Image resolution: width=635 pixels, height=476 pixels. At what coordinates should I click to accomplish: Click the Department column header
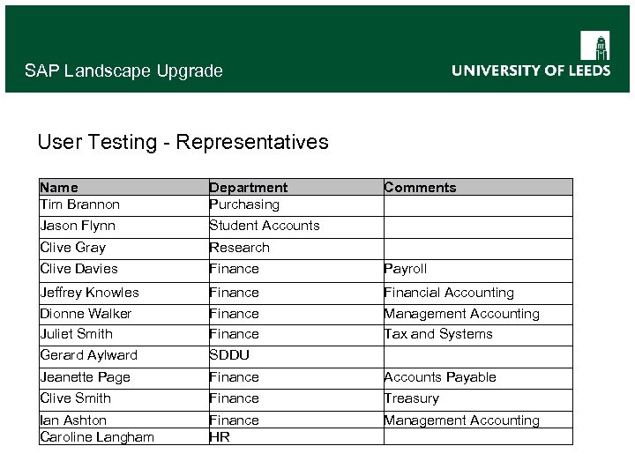[x=248, y=187]
